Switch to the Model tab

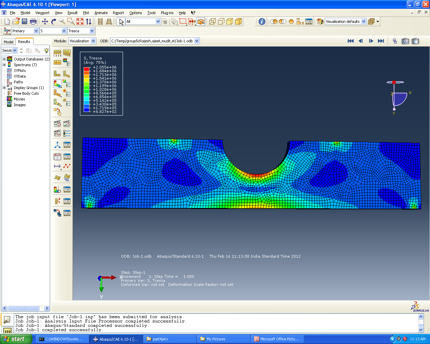8,42
